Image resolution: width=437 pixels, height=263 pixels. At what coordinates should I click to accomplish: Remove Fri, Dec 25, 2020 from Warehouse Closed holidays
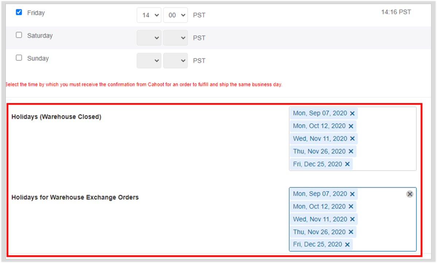coord(347,164)
